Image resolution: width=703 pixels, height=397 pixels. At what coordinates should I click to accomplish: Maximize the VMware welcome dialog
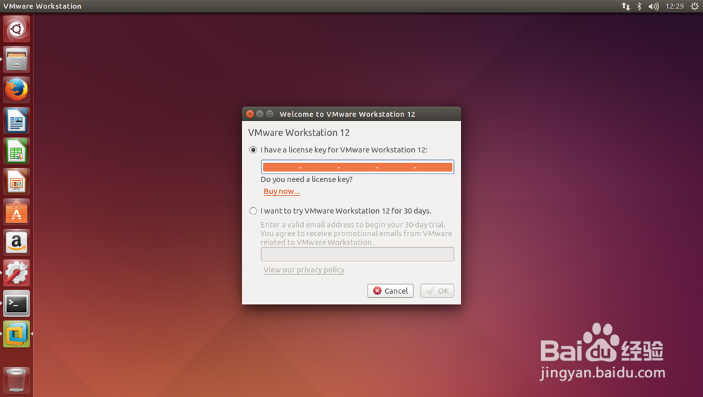click(269, 115)
